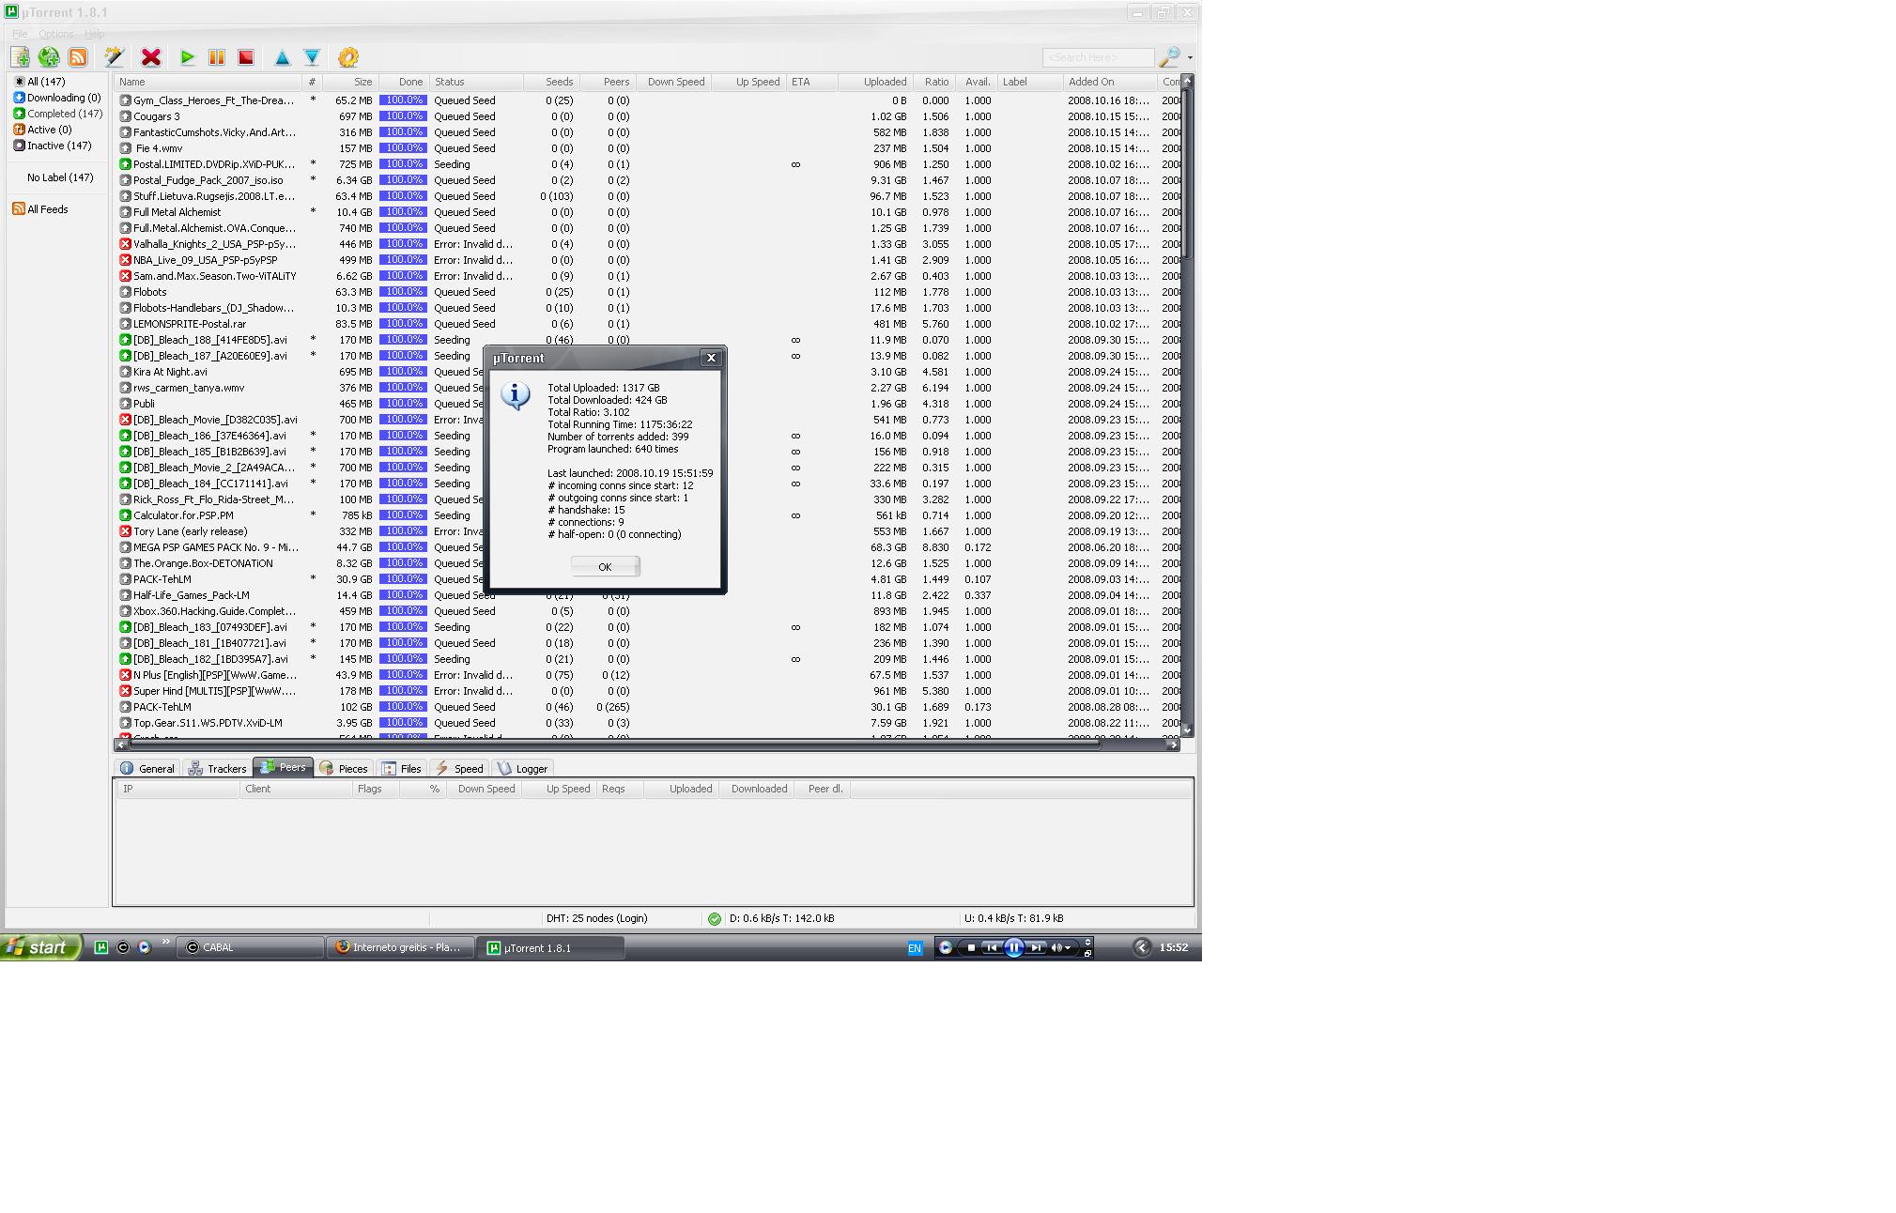Click the 100% progress bar of The.Orange.Box-DETONATiON
This screenshot has height=1213, width=1896.
pyautogui.click(x=403, y=563)
